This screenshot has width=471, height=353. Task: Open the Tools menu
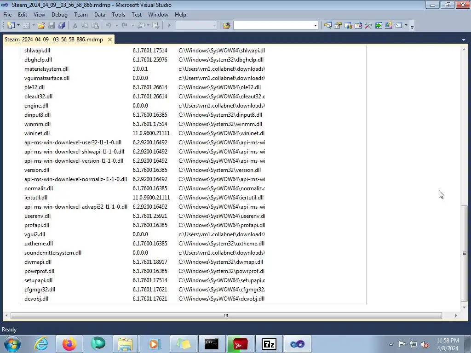point(118,14)
